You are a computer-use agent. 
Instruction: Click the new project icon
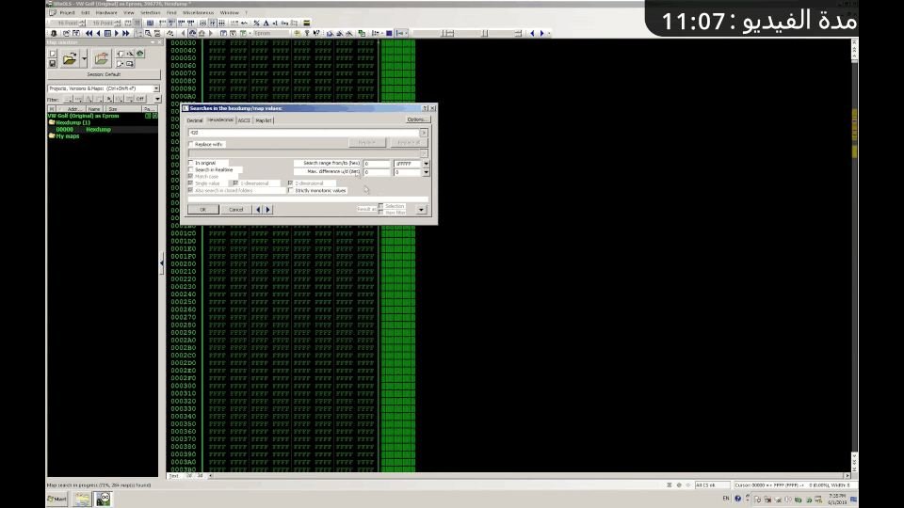click(x=53, y=54)
